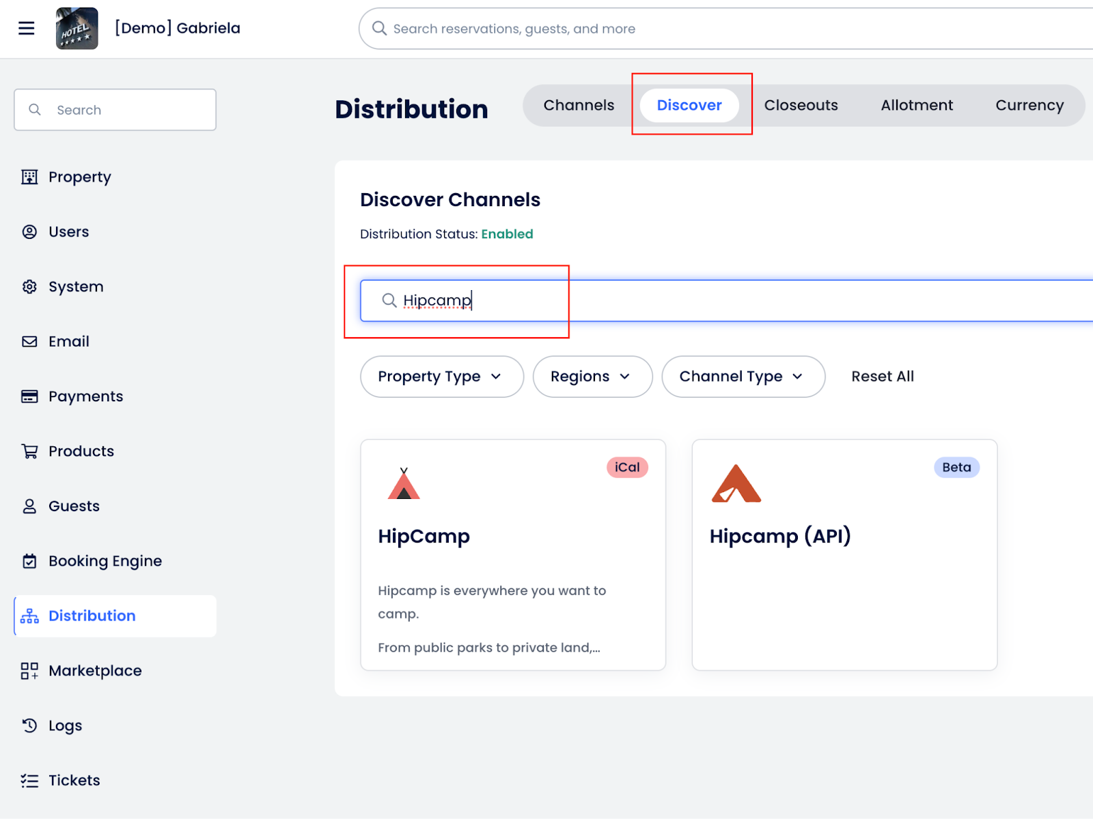Select the [Demo] Gabriela property name
1093x819 pixels.
point(178,28)
